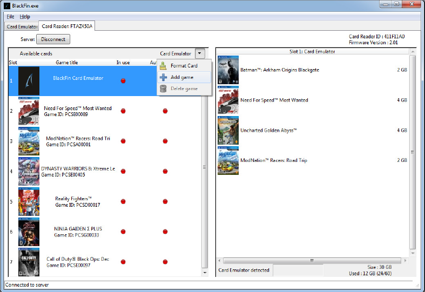Choose Delete game from the dropdown menu
This screenshot has width=425, height=292.
[184, 89]
